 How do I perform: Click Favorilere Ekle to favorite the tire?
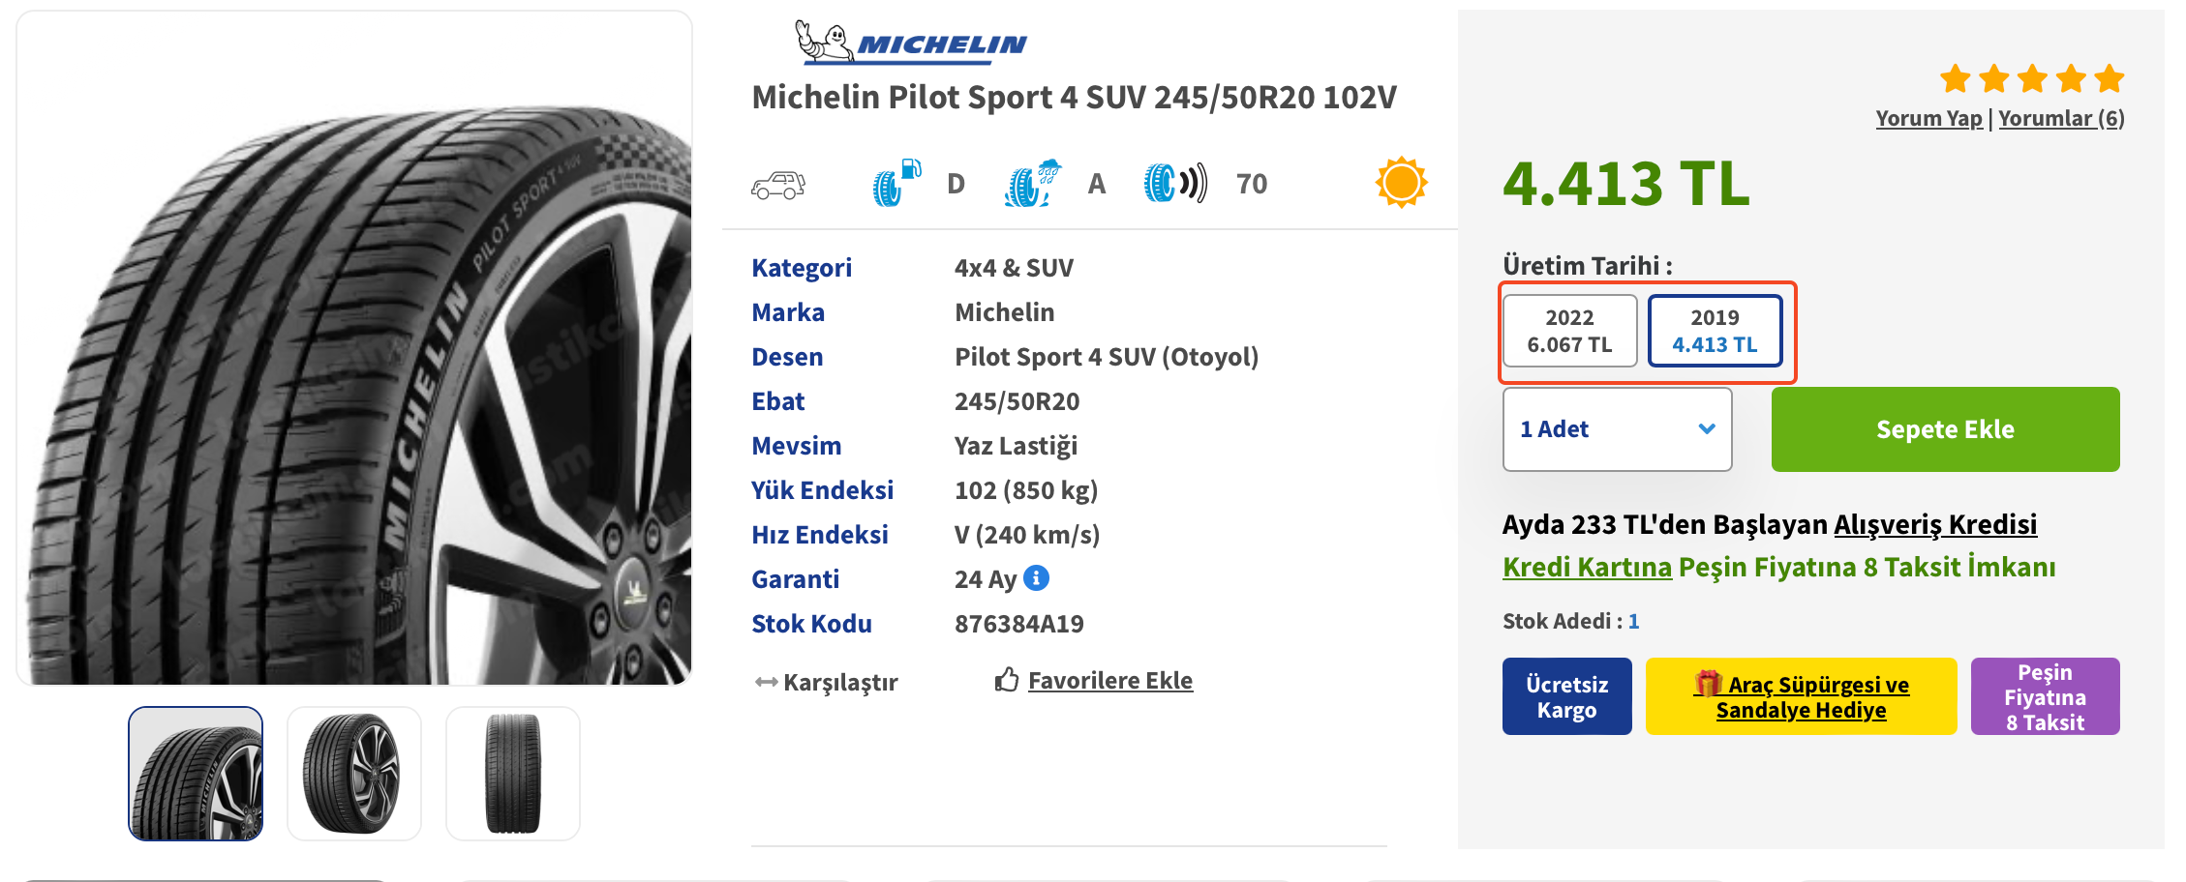click(1109, 681)
